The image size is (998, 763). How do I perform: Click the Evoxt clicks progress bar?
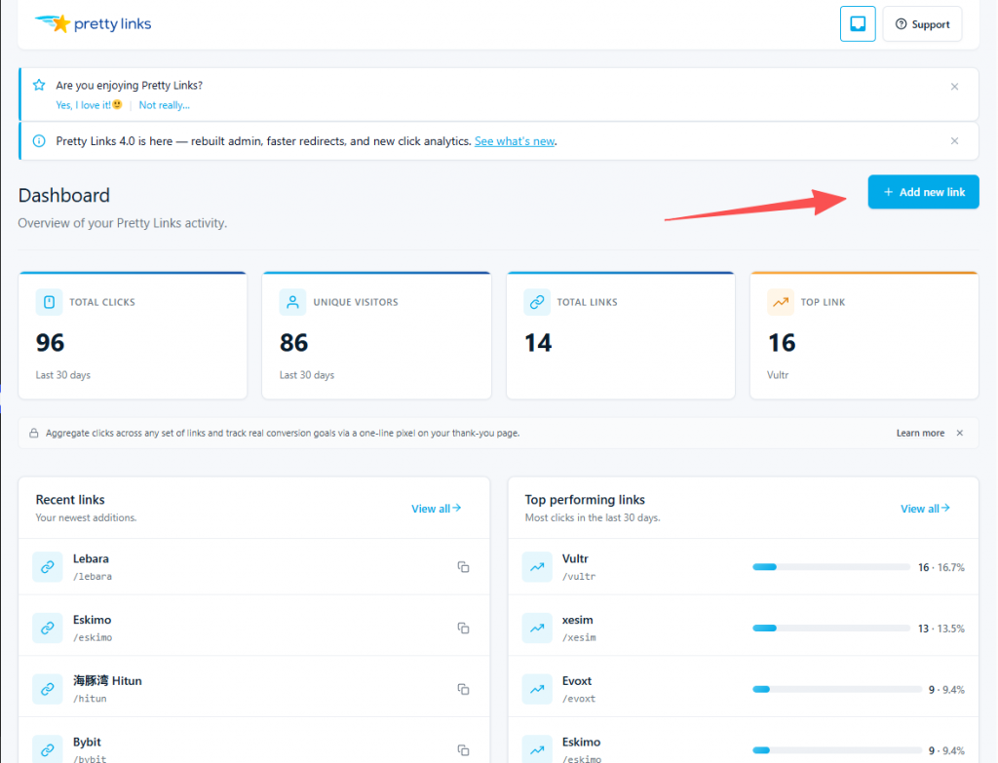[x=837, y=689]
